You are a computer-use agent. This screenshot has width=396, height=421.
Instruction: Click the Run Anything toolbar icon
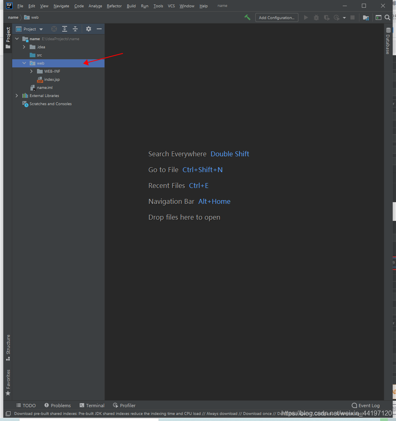[x=379, y=17]
